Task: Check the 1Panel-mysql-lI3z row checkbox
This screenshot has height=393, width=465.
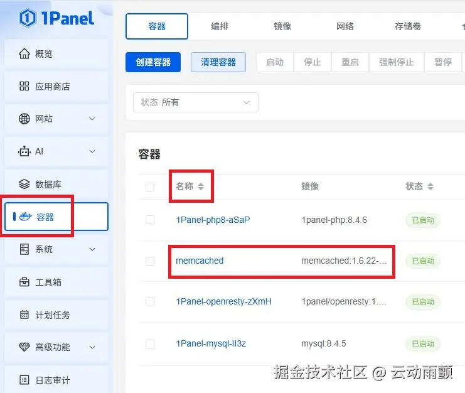Action: 150,344
